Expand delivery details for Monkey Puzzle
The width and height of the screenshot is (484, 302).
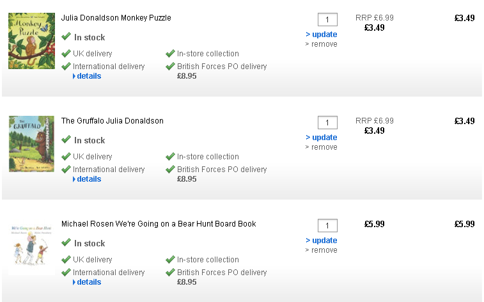(88, 76)
